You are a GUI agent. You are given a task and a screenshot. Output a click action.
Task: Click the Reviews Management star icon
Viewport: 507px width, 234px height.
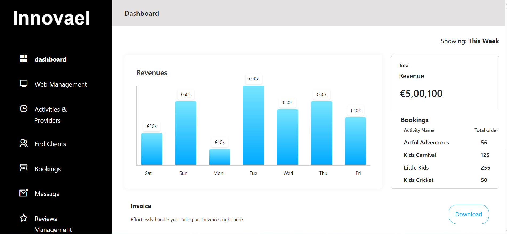tap(23, 218)
